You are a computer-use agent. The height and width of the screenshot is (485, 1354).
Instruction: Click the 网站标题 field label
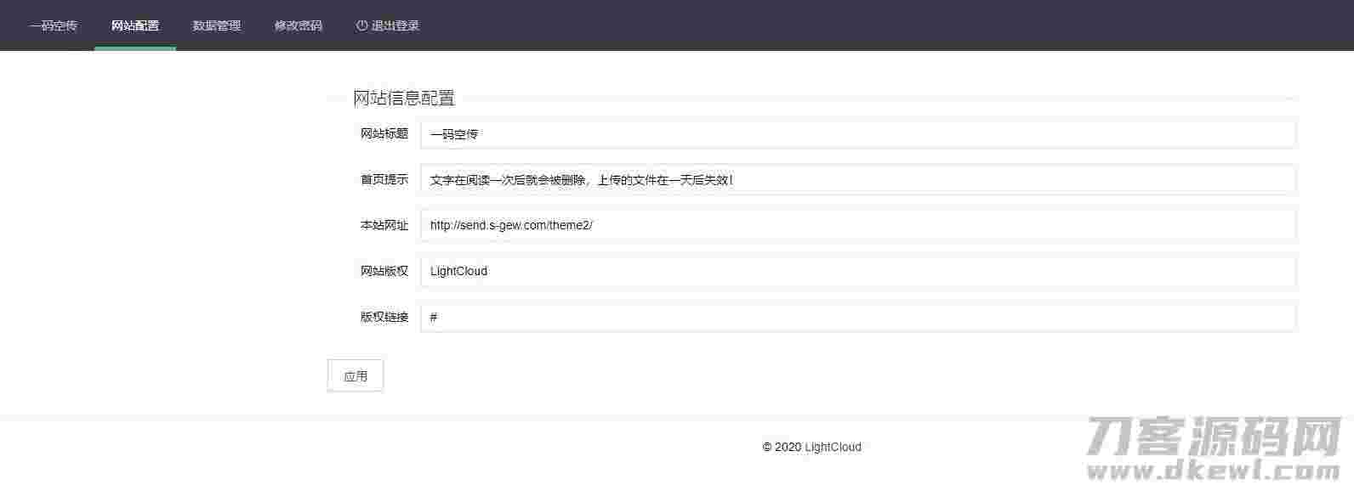coord(384,133)
